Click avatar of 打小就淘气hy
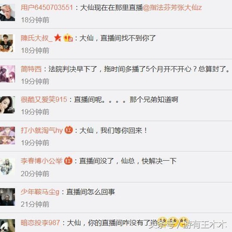This screenshot has width=232, height=232. coord(8,135)
